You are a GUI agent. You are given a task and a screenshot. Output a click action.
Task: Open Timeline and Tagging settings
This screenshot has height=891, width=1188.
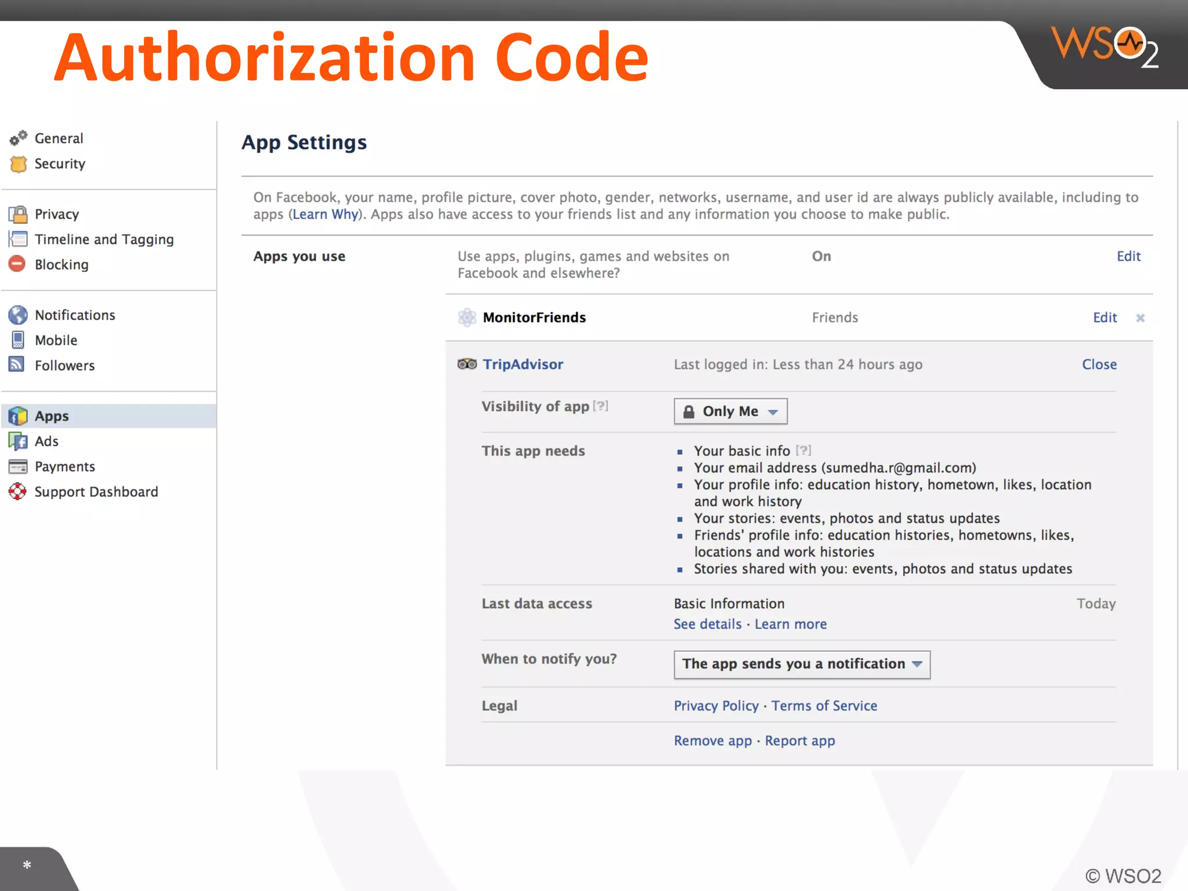[x=104, y=240]
